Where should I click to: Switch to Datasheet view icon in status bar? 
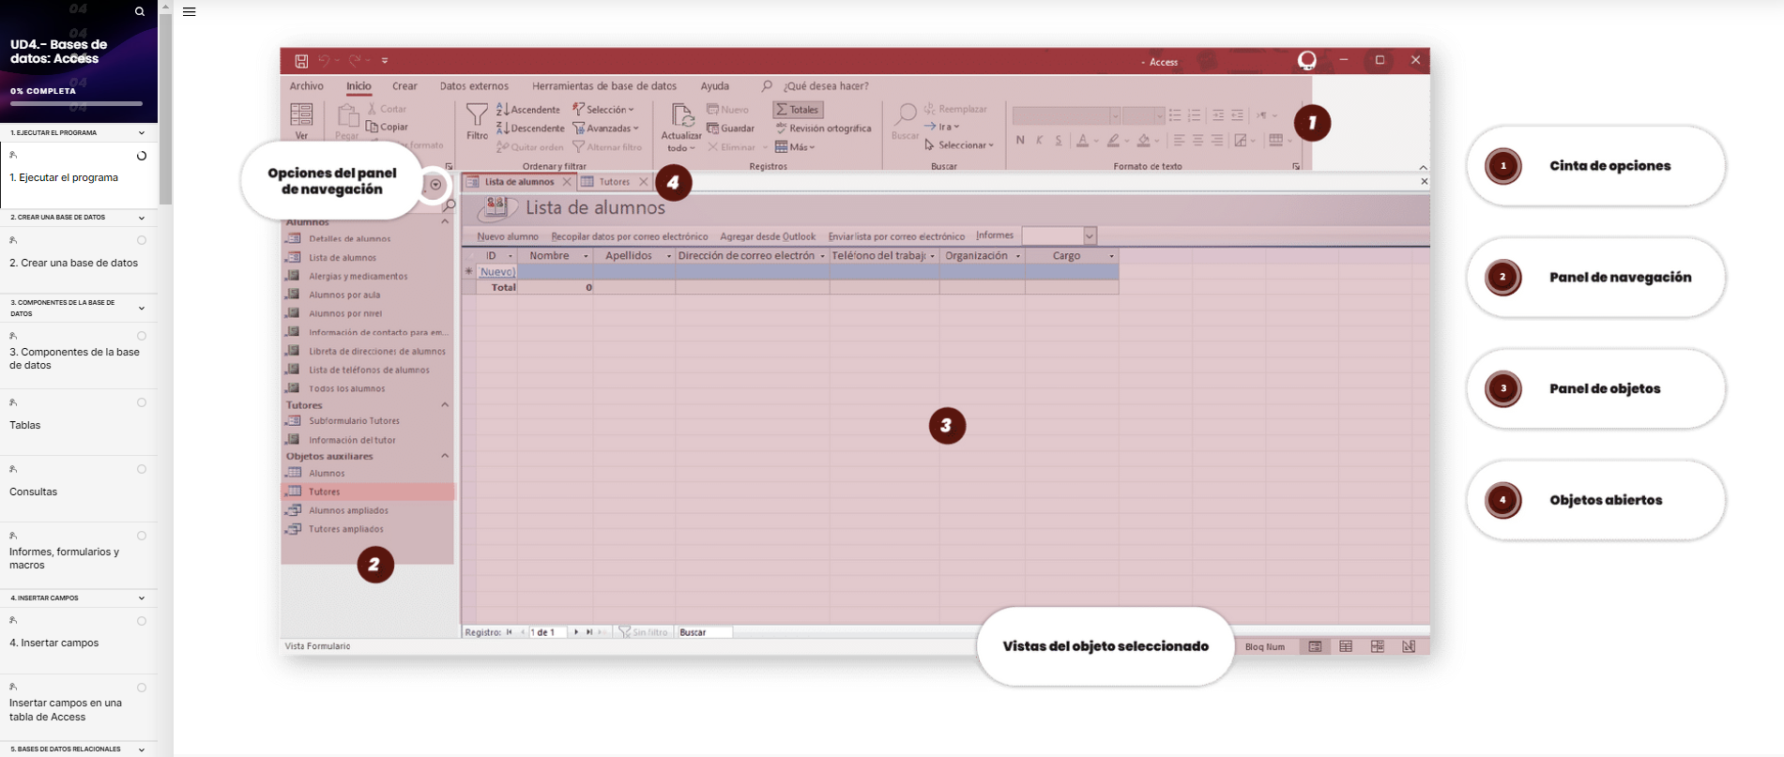pos(1346,646)
